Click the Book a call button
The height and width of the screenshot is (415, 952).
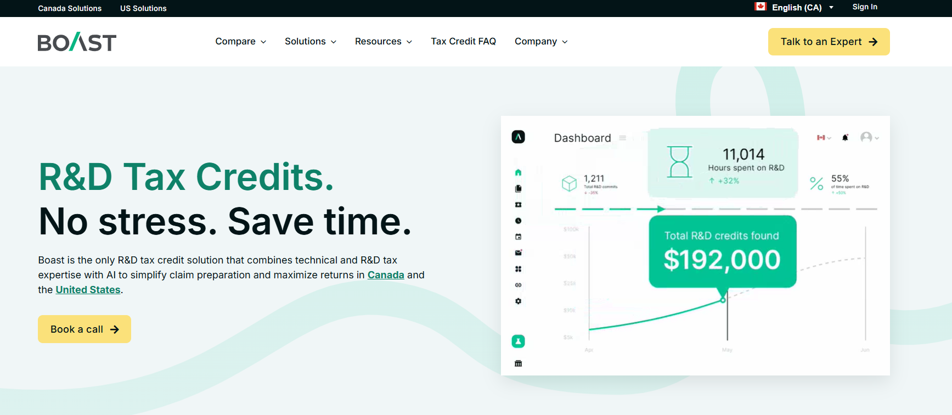[85, 329]
